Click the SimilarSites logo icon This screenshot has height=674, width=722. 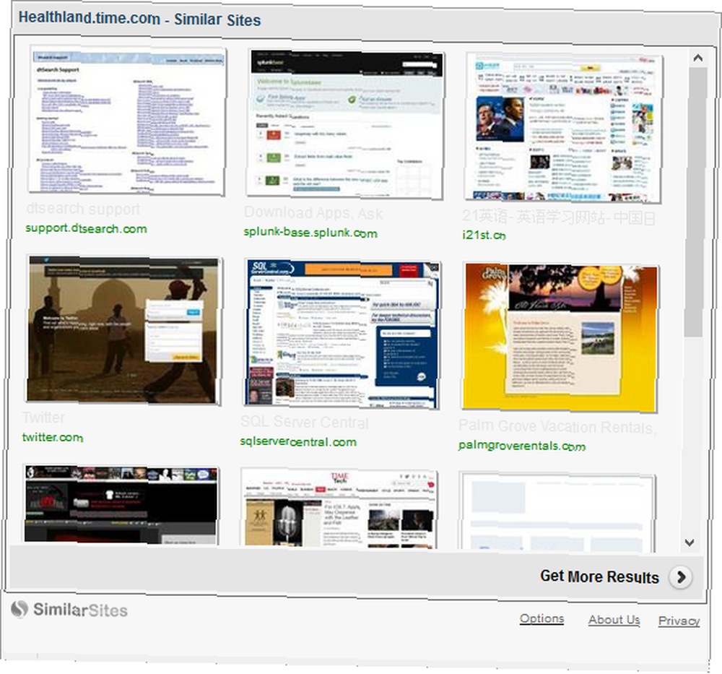click(19, 609)
